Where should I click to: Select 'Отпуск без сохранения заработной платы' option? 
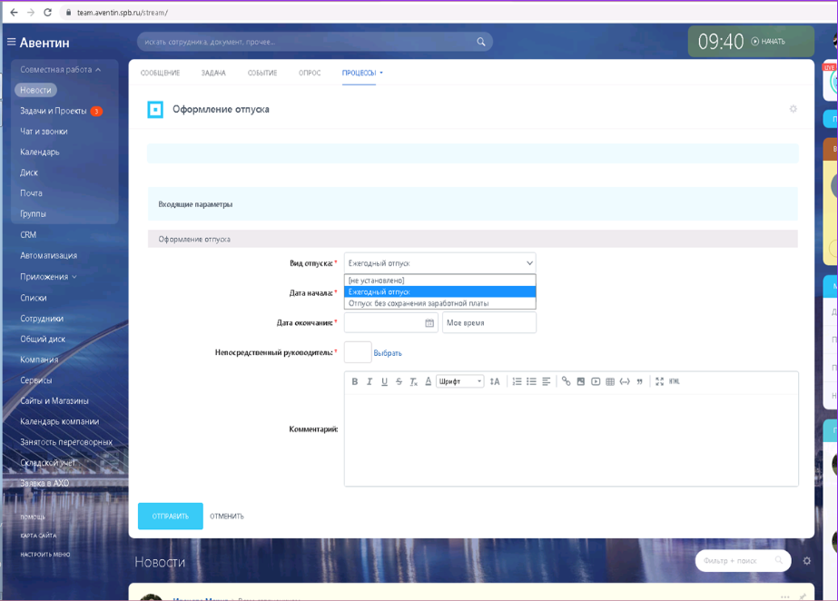tap(419, 303)
